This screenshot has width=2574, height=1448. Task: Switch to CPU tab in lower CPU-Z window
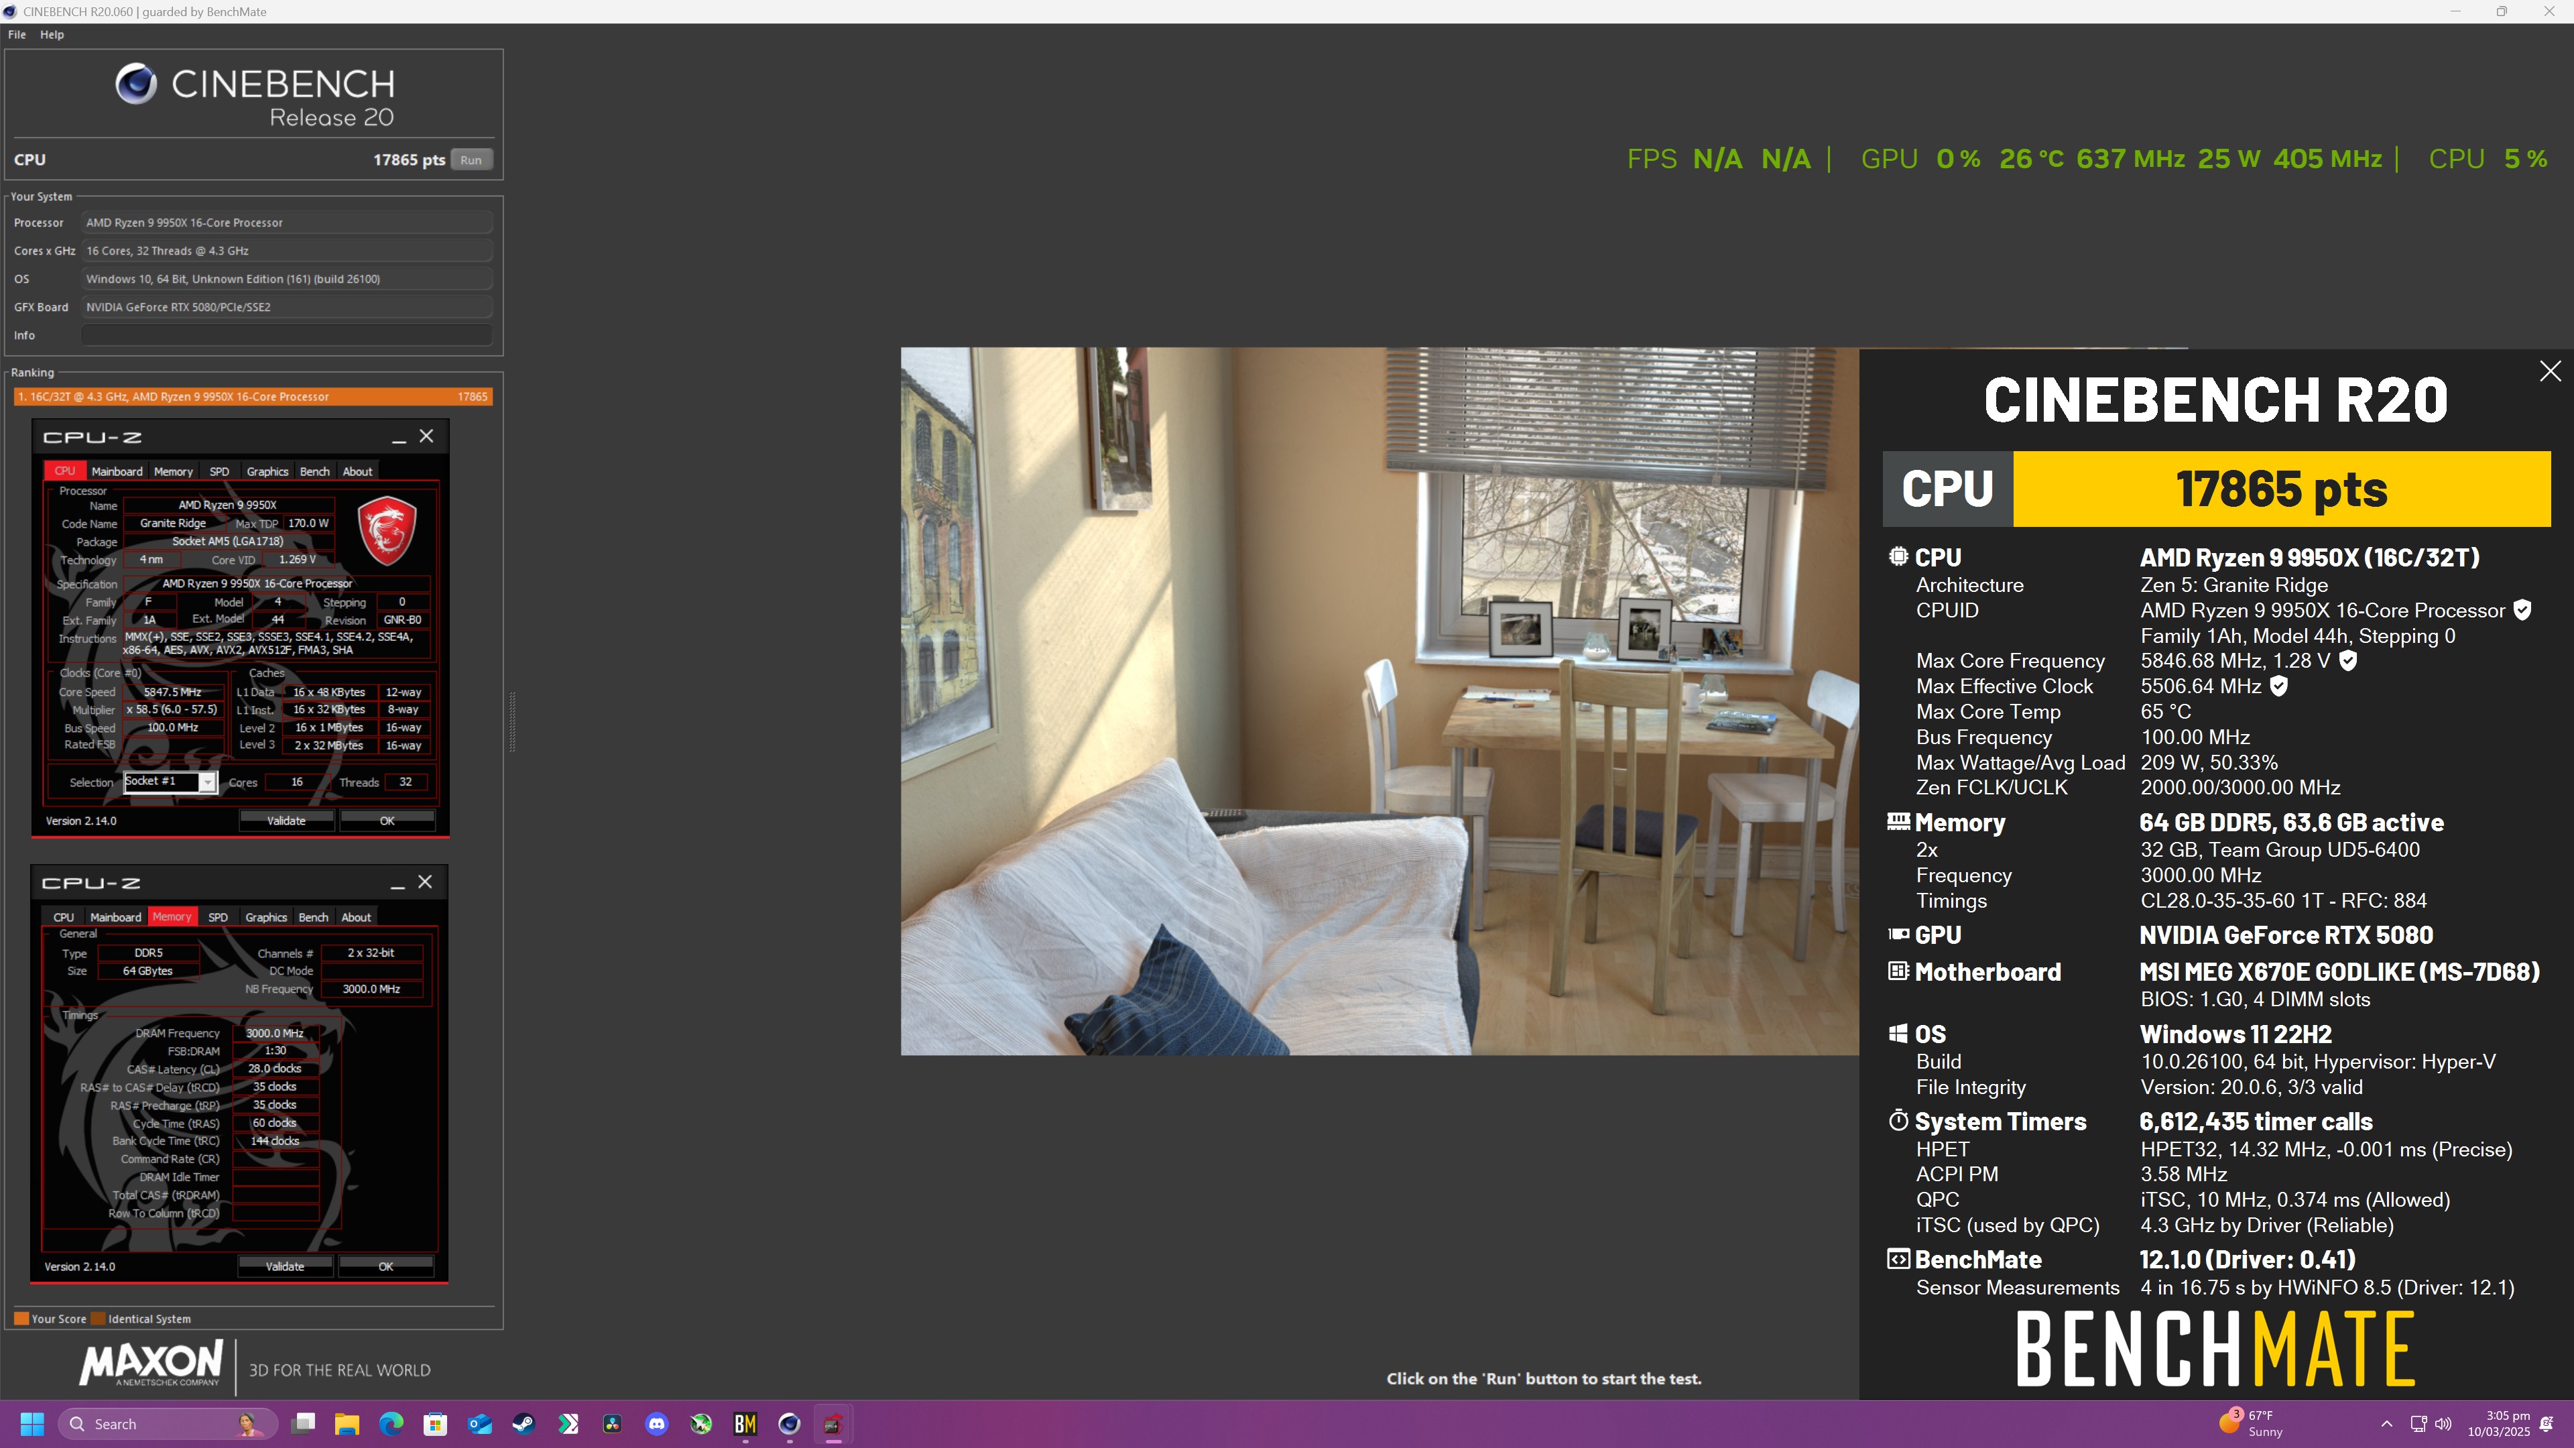[x=64, y=916]
